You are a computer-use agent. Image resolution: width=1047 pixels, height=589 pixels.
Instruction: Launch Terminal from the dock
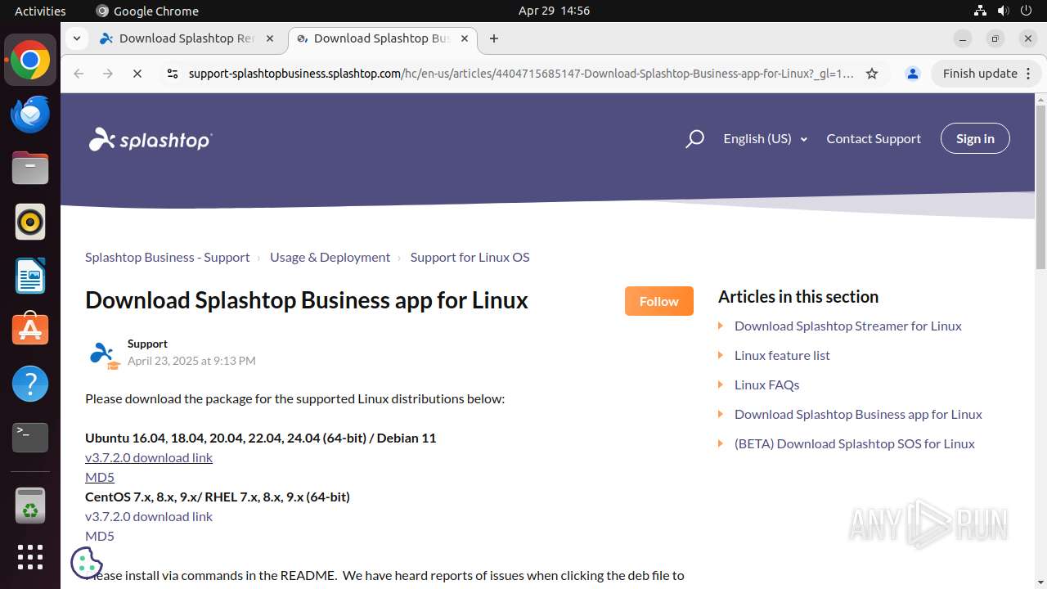[30, 438]
